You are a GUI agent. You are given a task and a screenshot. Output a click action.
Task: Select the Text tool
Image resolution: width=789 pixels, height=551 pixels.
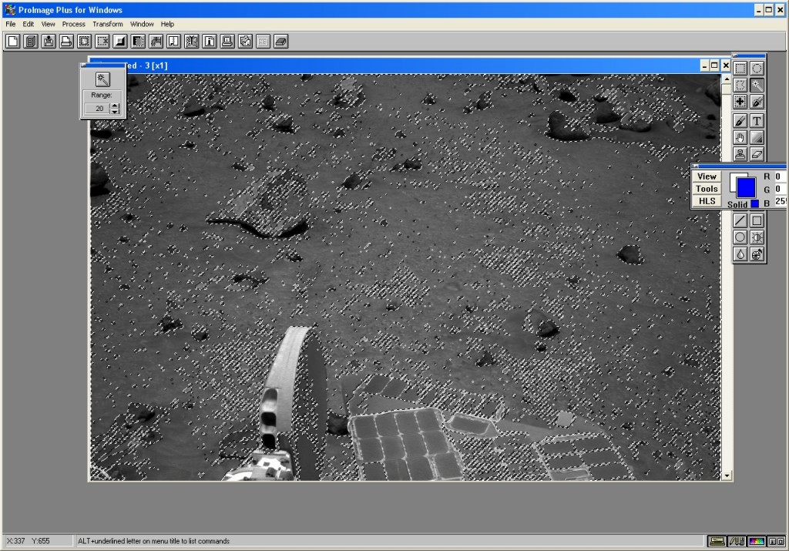pyautogui.click(x=757, y=121)
